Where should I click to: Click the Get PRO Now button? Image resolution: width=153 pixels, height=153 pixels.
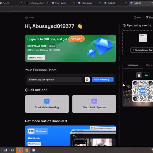(x=36, y=58)
